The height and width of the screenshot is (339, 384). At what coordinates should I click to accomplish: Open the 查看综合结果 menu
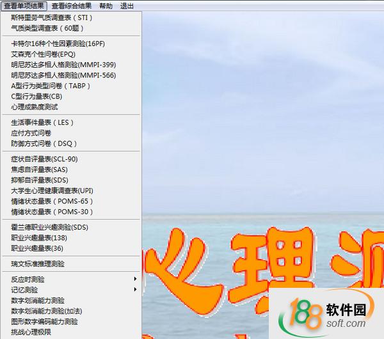tap(72, 6)
